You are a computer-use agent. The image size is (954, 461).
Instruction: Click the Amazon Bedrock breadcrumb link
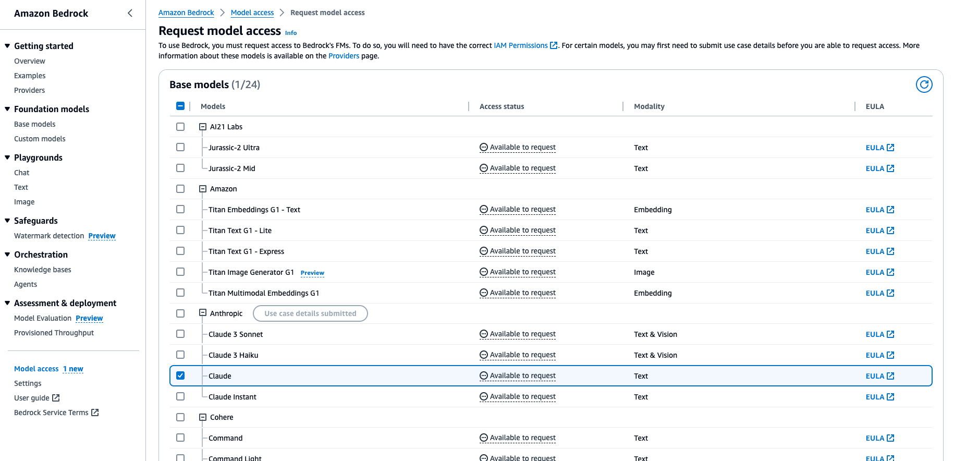186,13
